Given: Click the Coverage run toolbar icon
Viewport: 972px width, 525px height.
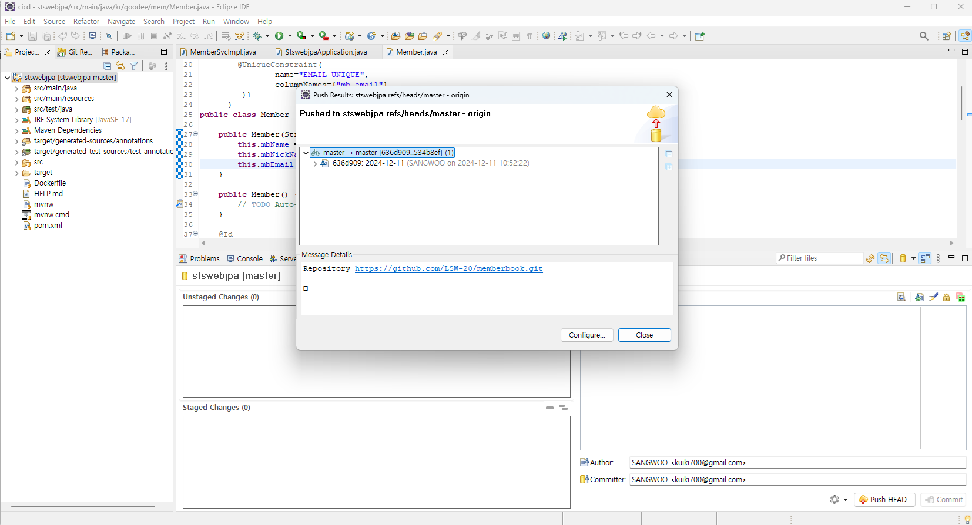Looking at the screenshot, I should coord(301,36).
